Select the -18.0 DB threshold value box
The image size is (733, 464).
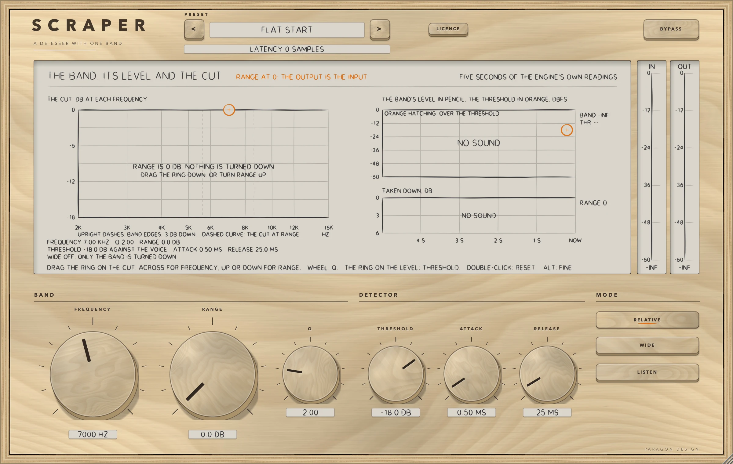tap(396, 412)
